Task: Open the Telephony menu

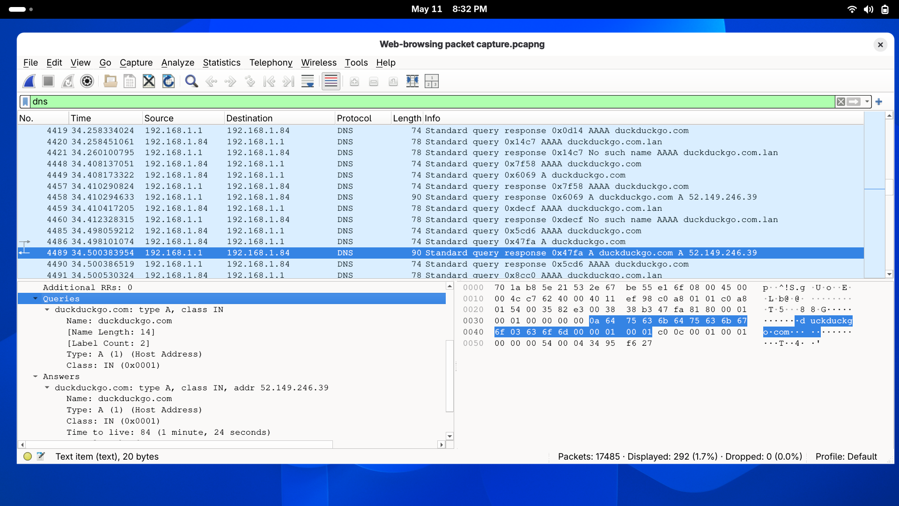Action: pyautogui.click(x=271, y=62)
